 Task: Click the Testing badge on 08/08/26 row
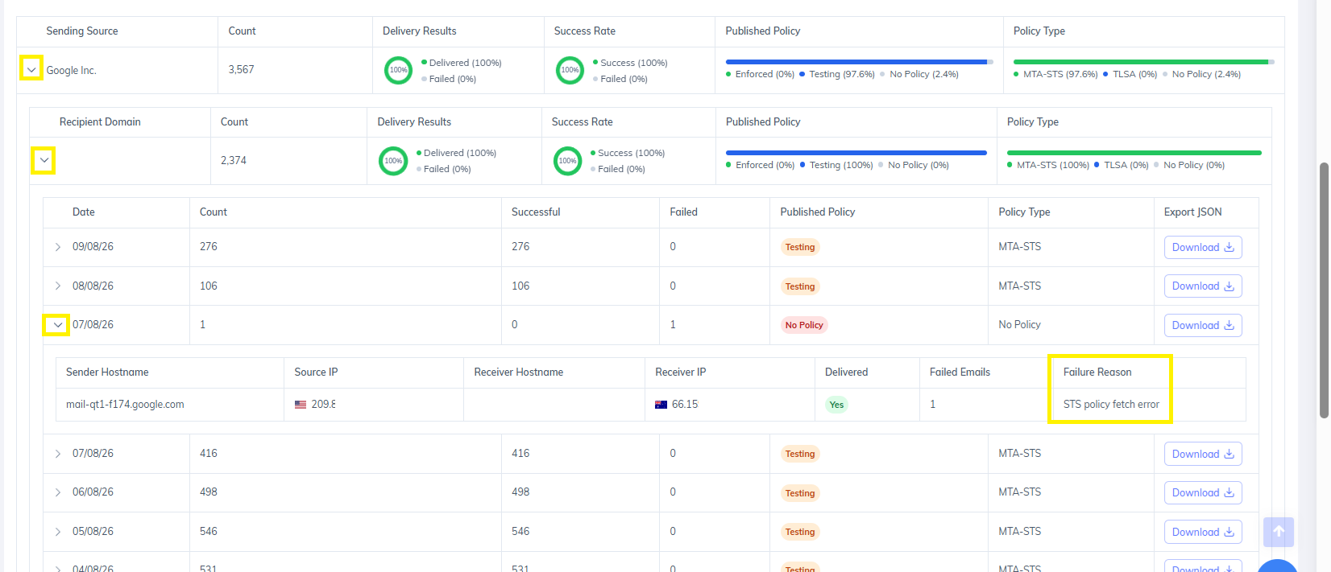800,286
